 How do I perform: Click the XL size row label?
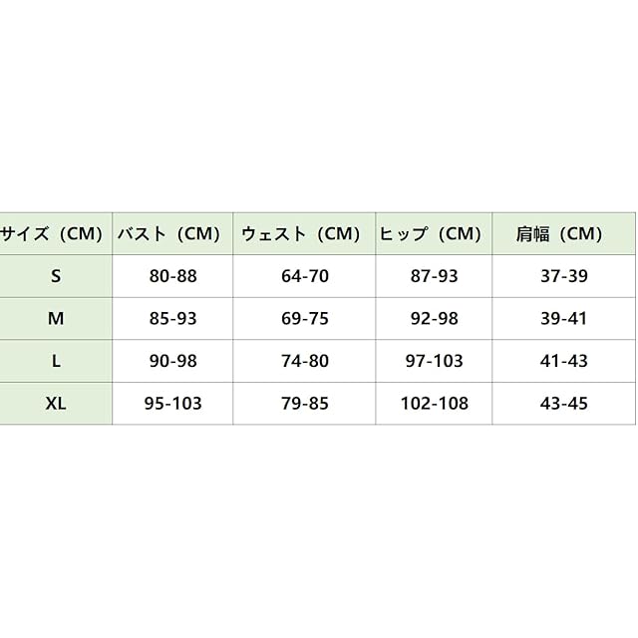(x=56, y=404)
